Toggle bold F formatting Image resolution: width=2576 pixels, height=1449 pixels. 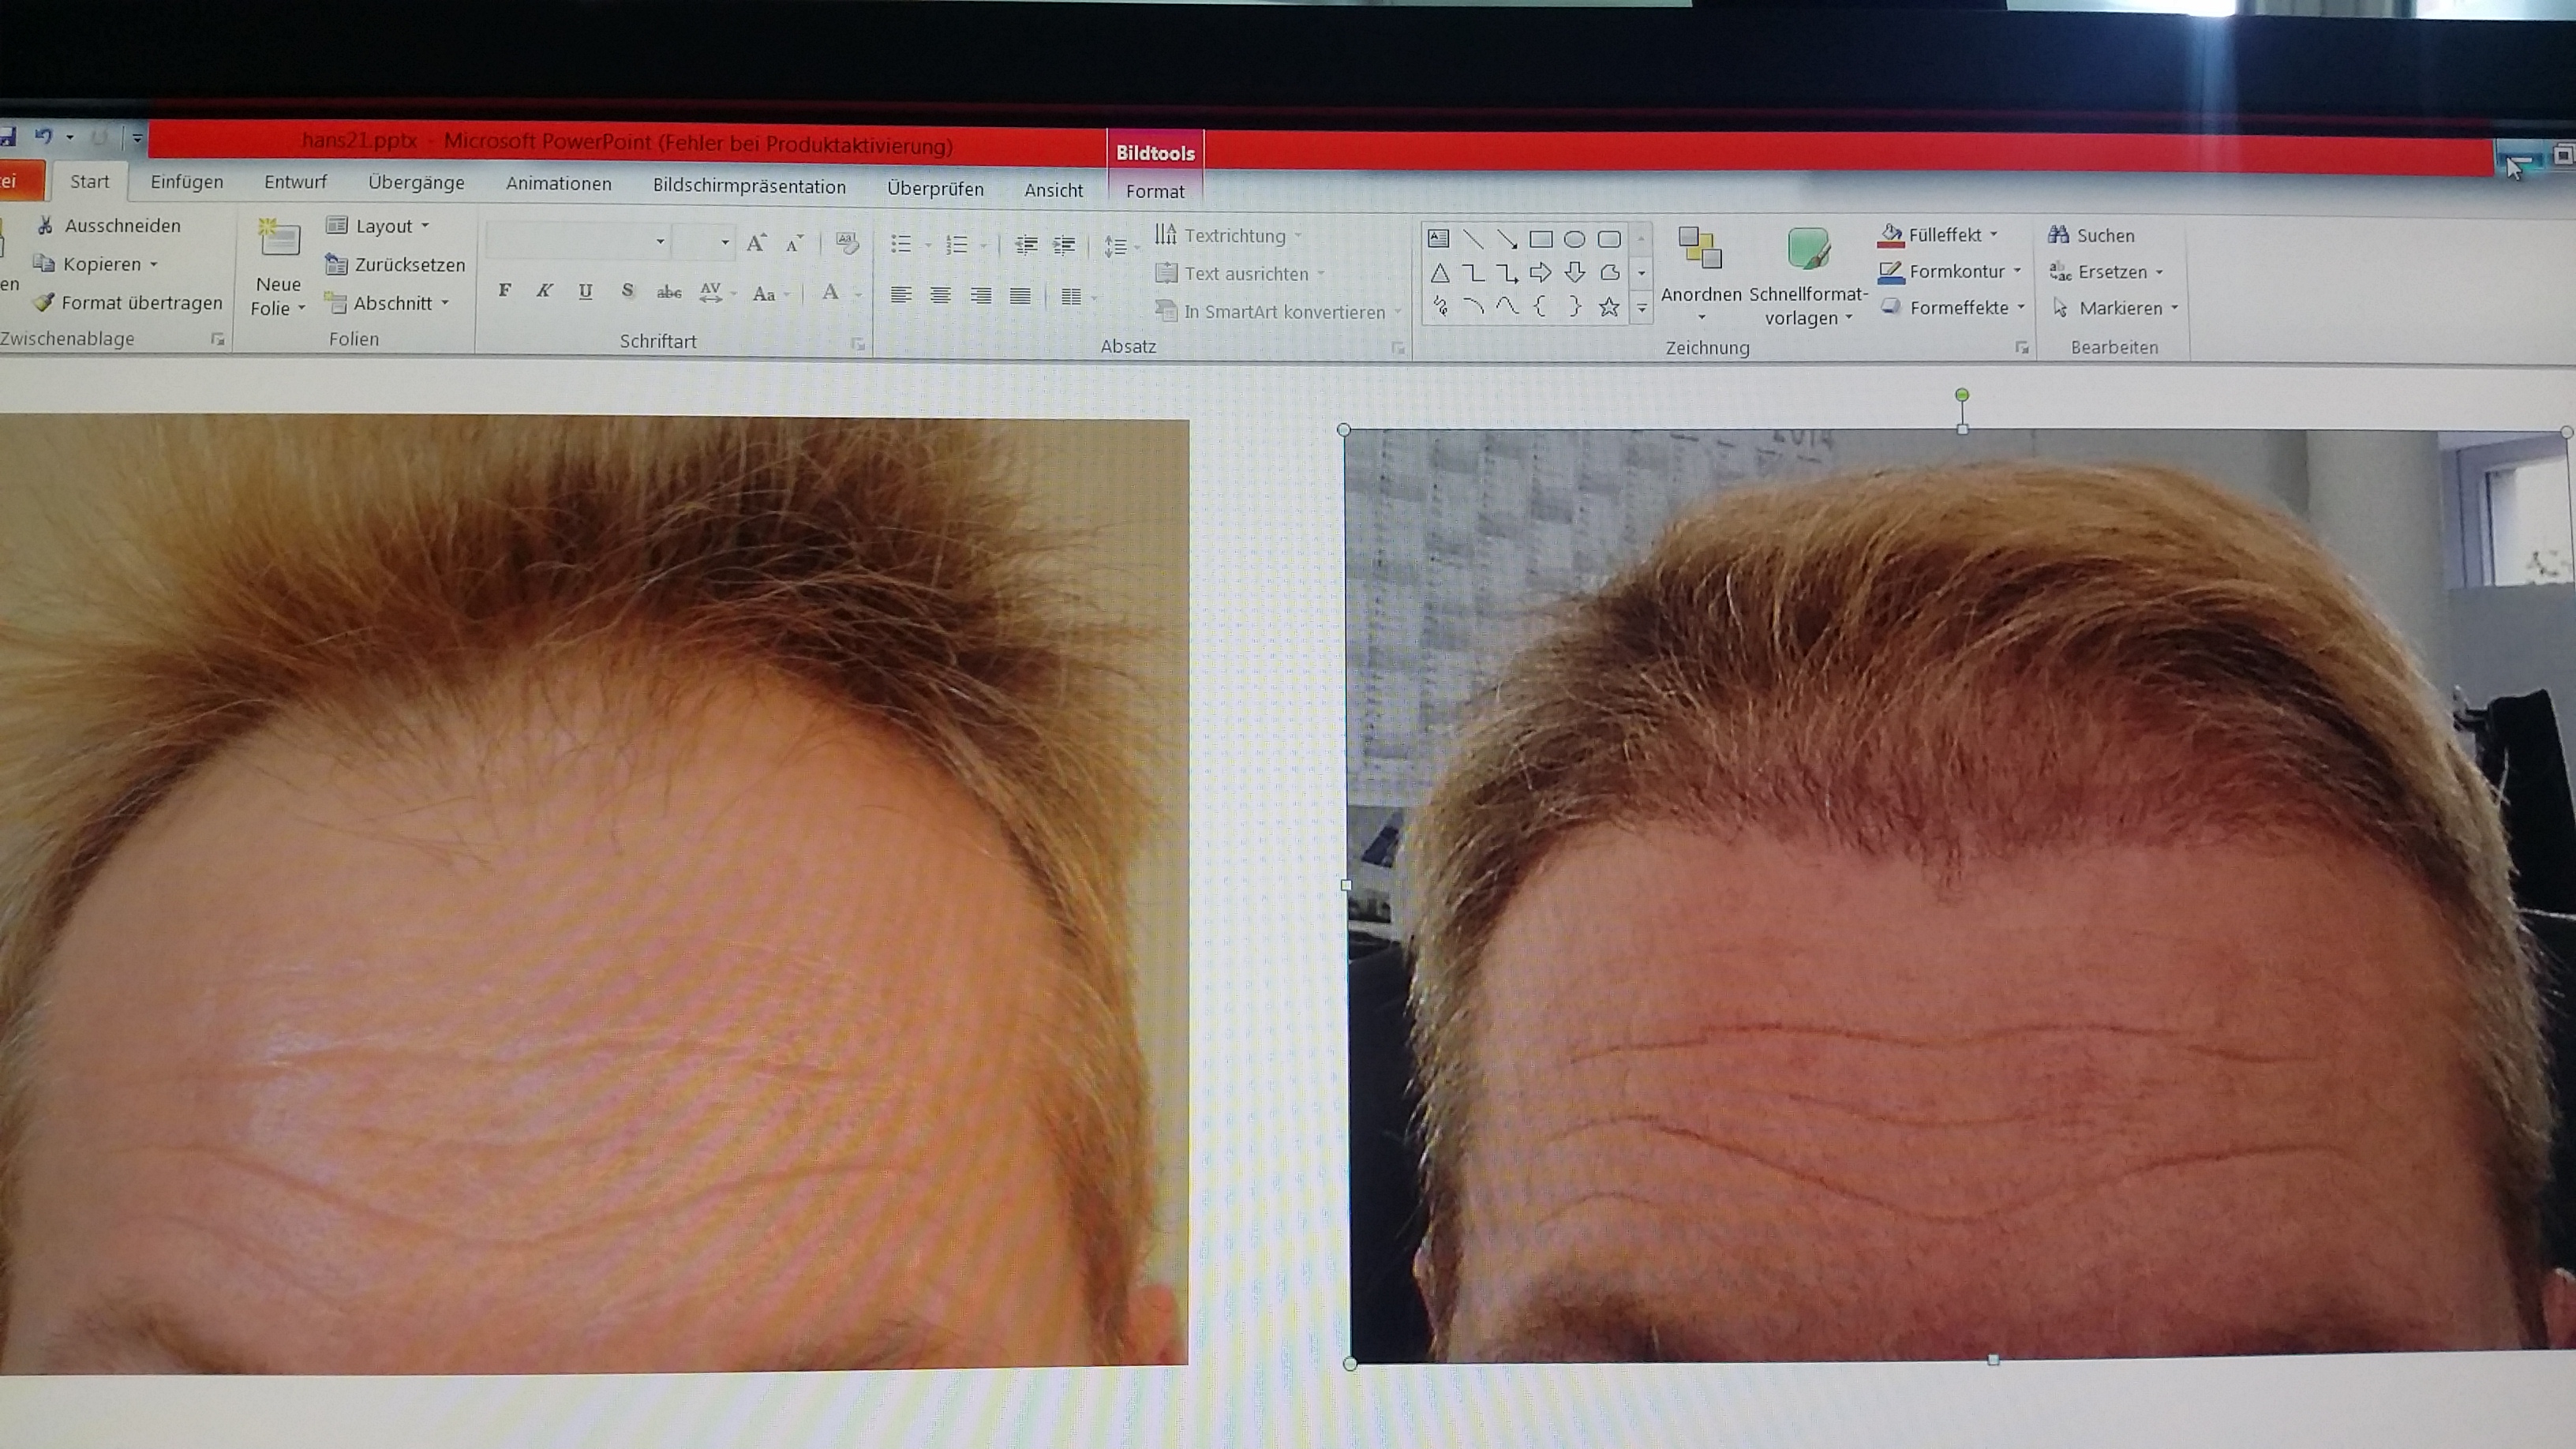click(504, 291)
